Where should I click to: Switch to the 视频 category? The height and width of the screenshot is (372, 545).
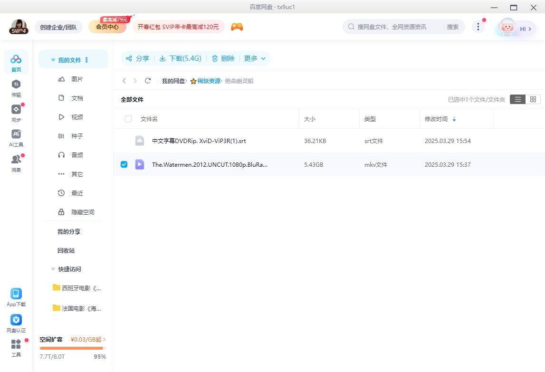[x=77, y=117]
